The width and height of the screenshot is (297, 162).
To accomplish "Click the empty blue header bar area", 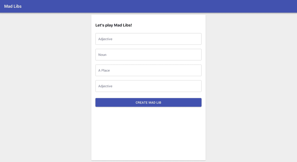I will click(161, 6).
